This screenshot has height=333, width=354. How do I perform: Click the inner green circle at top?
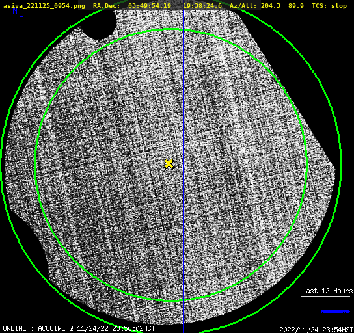pyautogui.click(x=171, y=29)
